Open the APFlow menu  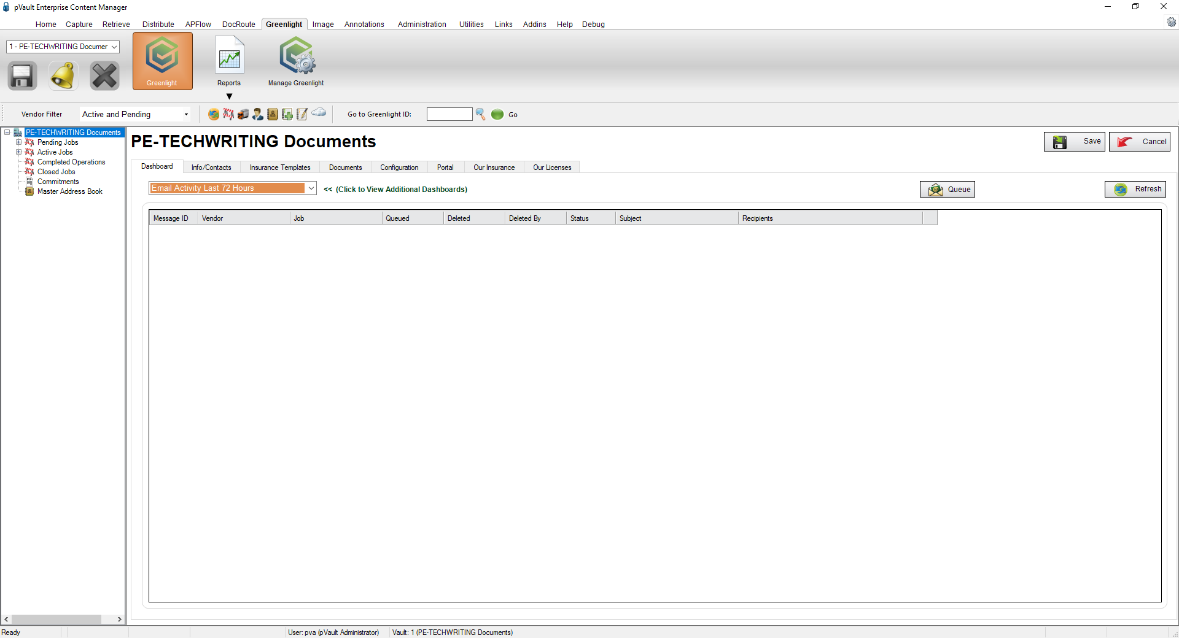(x=198, y=25)
